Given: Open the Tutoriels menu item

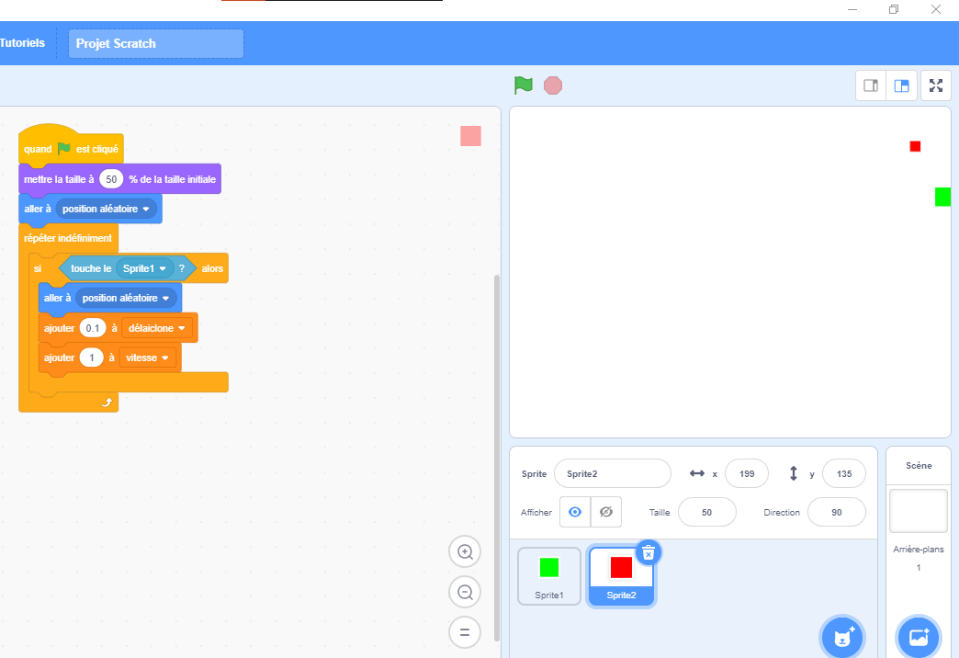Looking at the screenshot, I should (22, 43).
